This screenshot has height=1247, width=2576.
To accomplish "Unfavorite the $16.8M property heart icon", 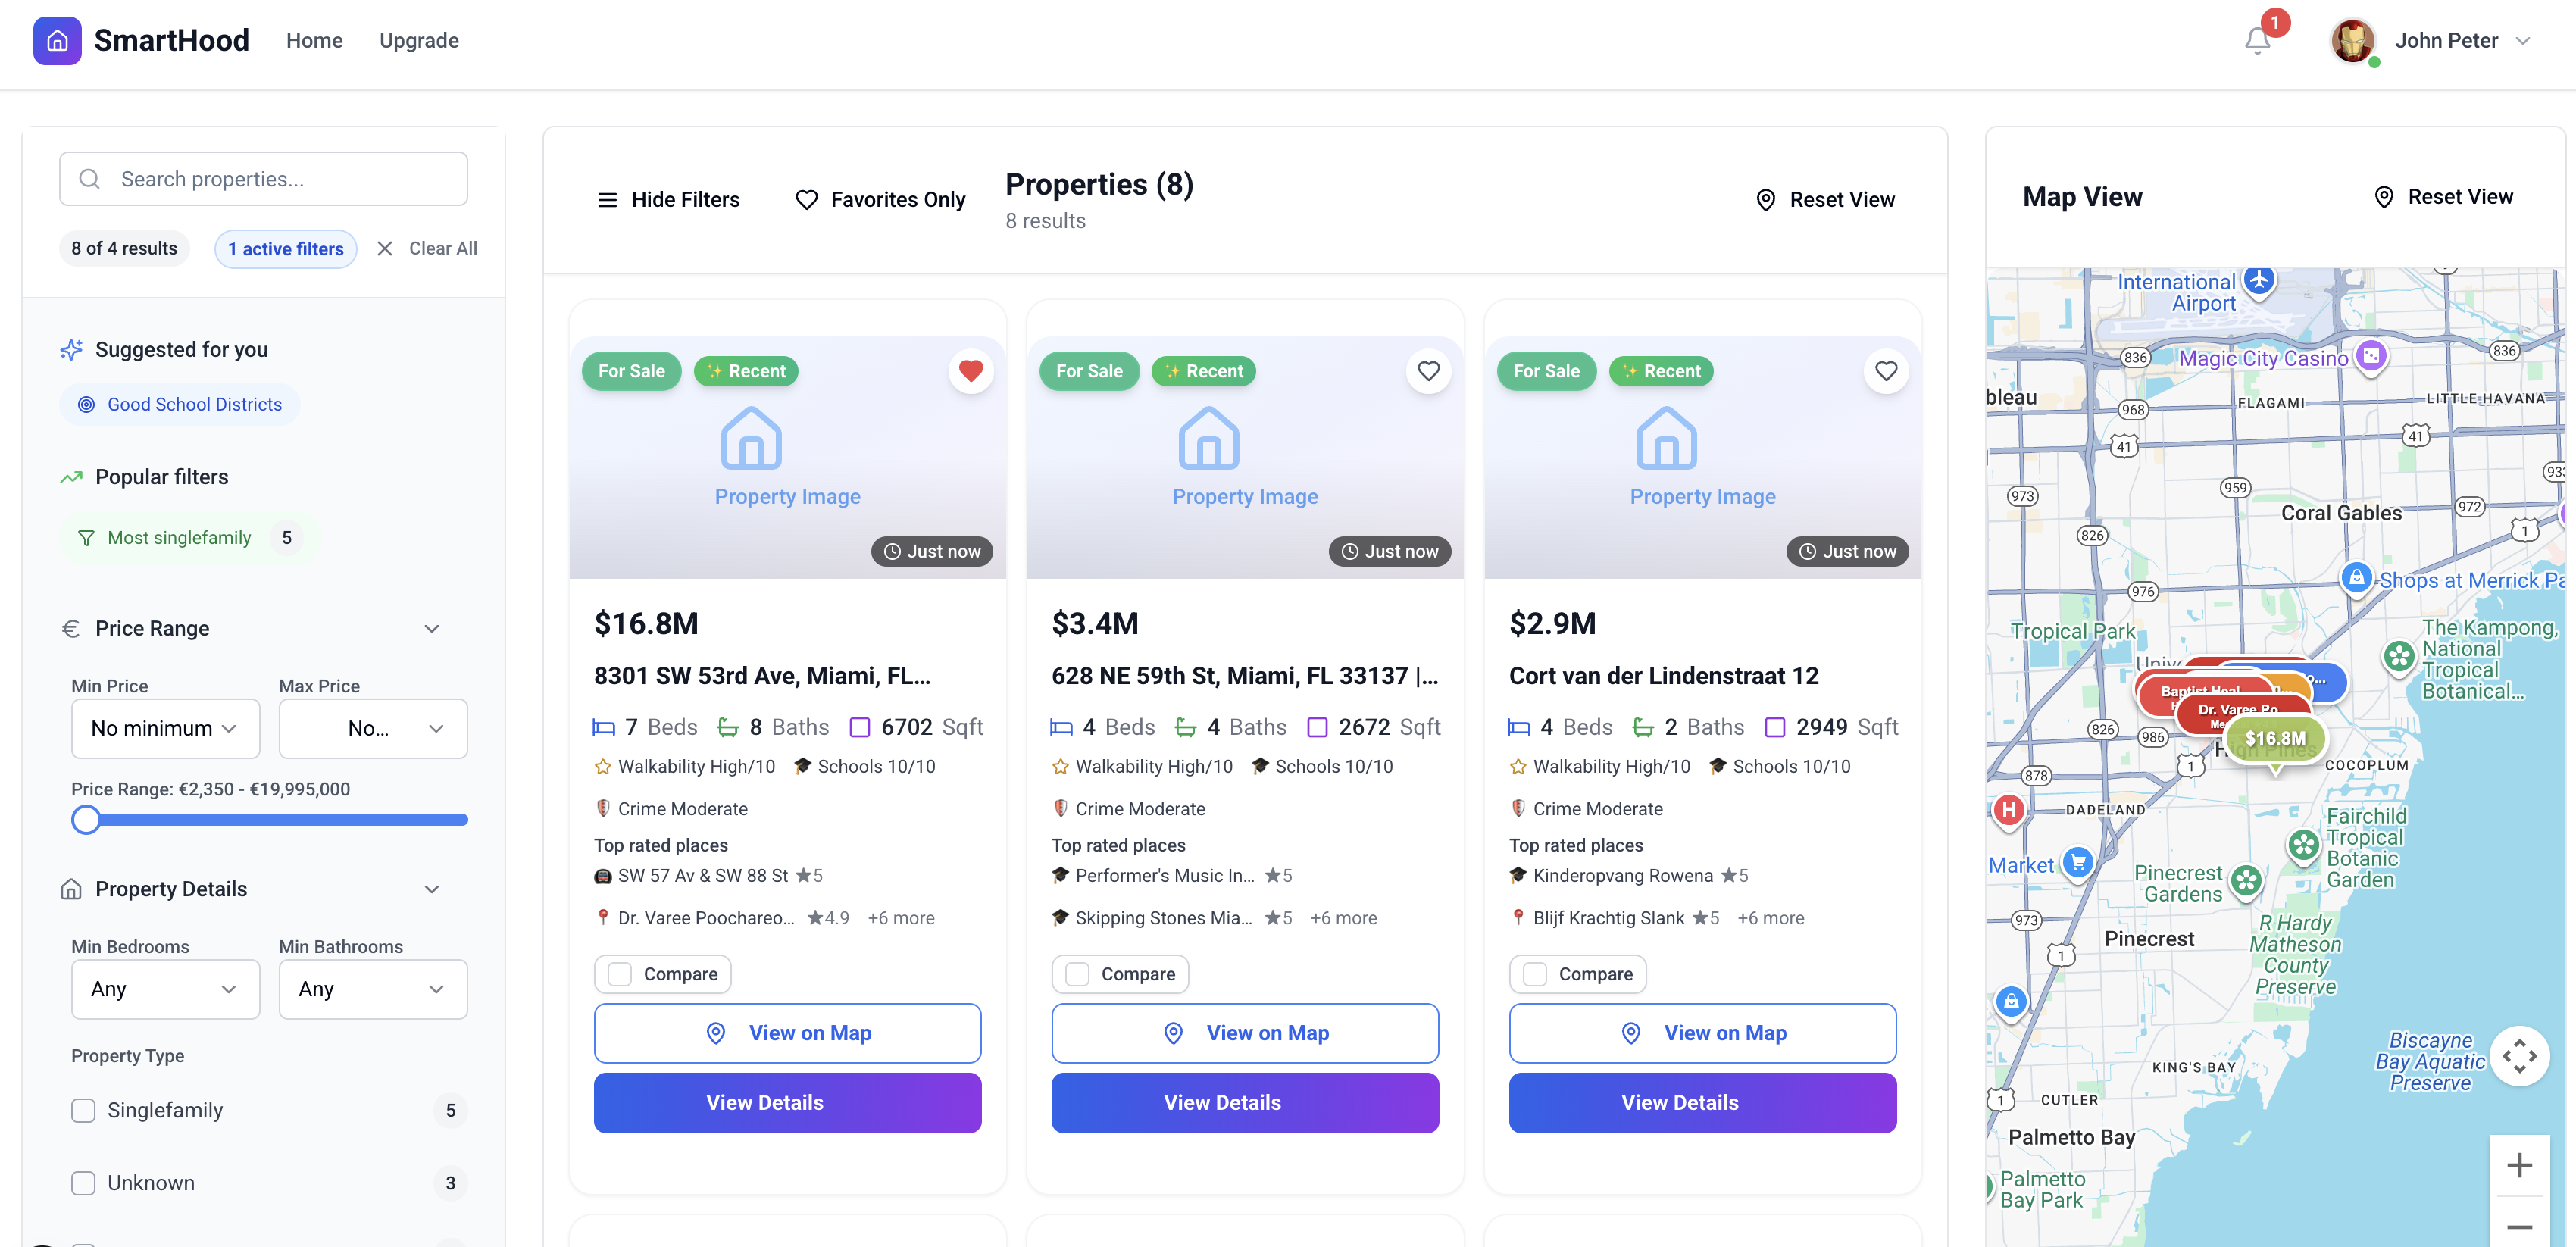I will 970,371.
